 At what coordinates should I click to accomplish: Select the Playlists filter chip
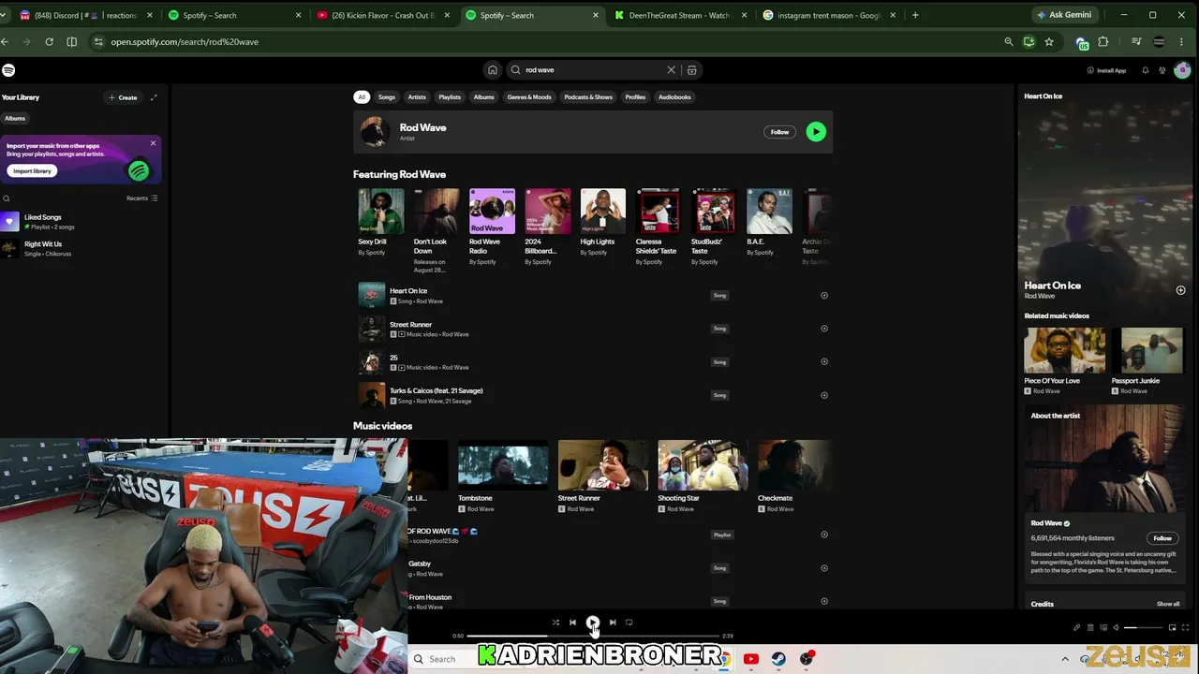pos(450,97)
